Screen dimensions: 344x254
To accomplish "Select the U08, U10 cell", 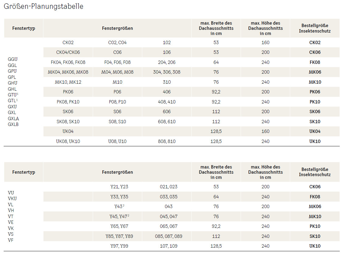I will pyautogui.click(x=117, y=141).
